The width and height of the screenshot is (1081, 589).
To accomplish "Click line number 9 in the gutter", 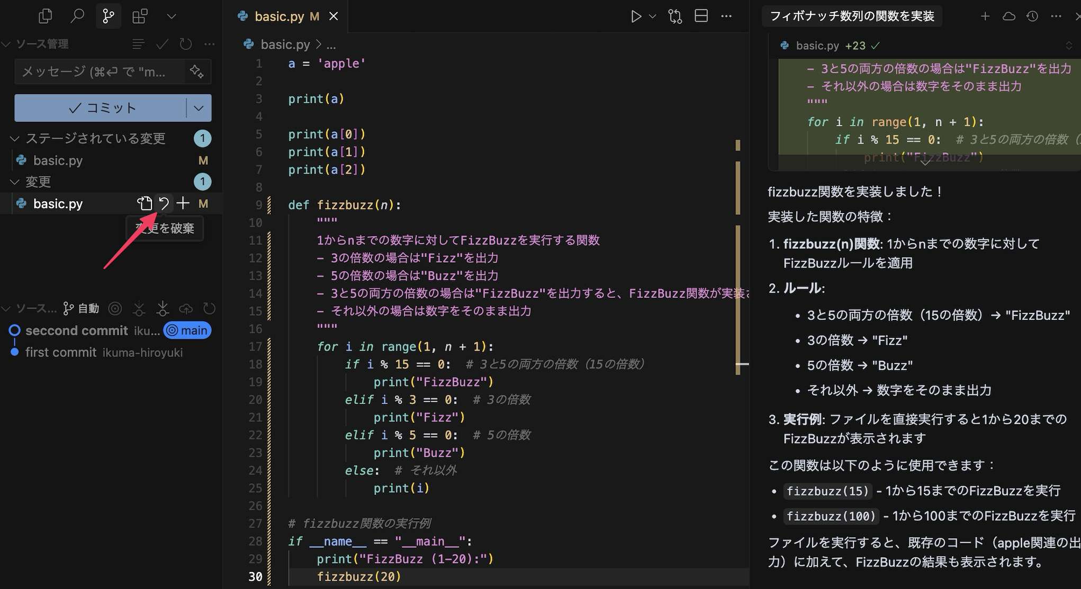I will pos(259,205).
